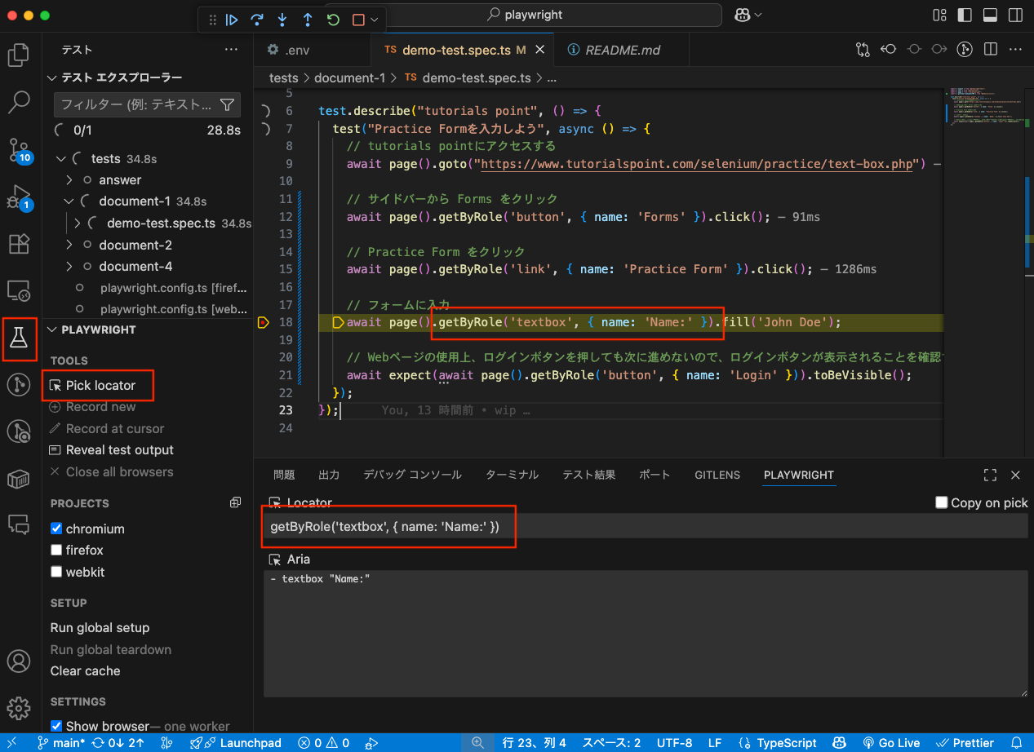Click the debug Stop button
The width and height of the screenshot is (1034, 752).
(358, 20)
